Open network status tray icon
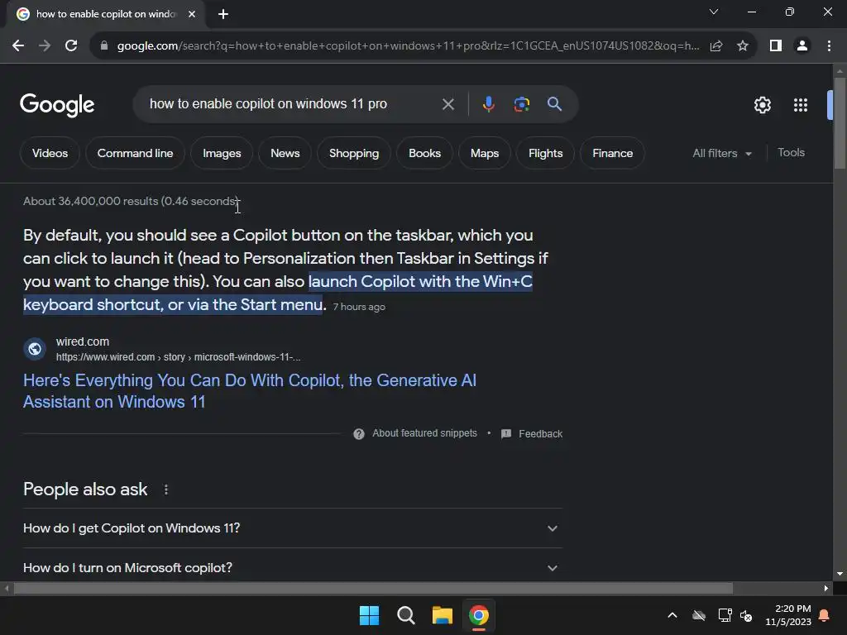The width and height of the screenshot is (847, 635). (725, 615)
